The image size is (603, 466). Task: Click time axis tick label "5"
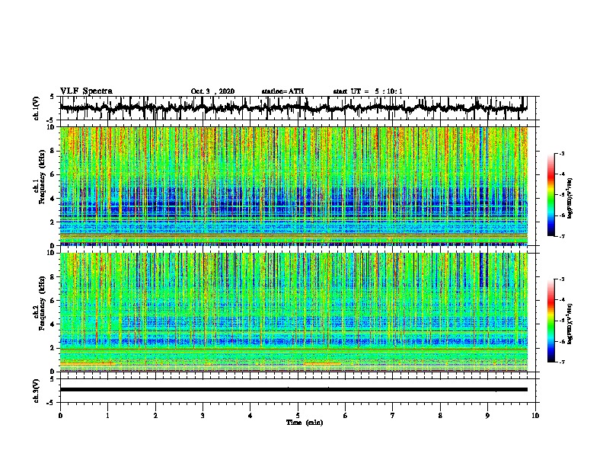click(x=298, y=416)
